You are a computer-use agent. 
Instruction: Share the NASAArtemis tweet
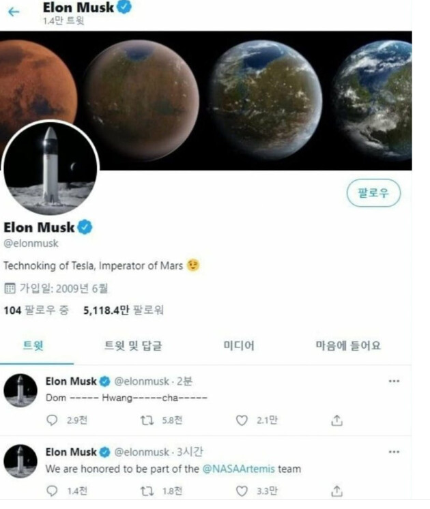point(336,491)
